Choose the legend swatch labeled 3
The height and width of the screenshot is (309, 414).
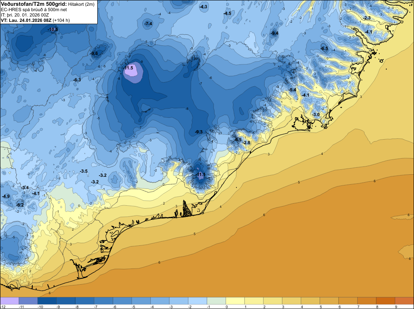point(292,301)
